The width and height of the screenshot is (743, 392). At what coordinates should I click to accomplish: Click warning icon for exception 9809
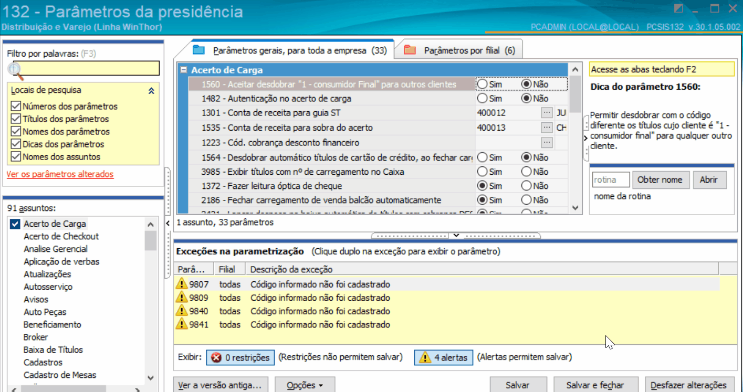pyautogui.click(x=182, y=298)
